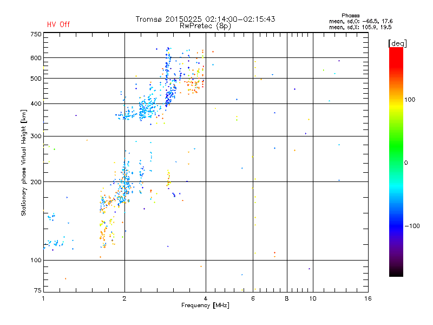Click the phase colorbar gradient

tap(396, 161)
